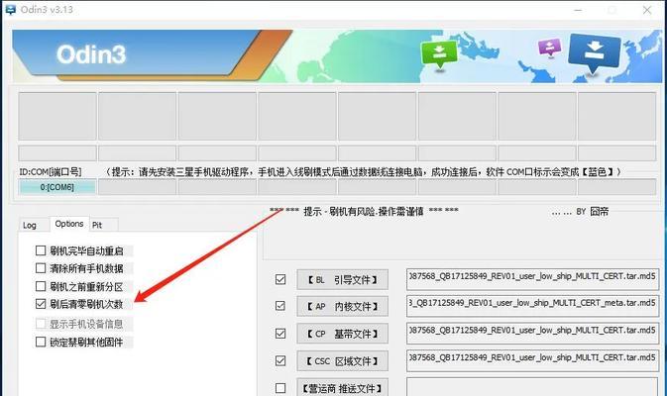
Task: Switch to the Pit tab
Action: point(97,225)
